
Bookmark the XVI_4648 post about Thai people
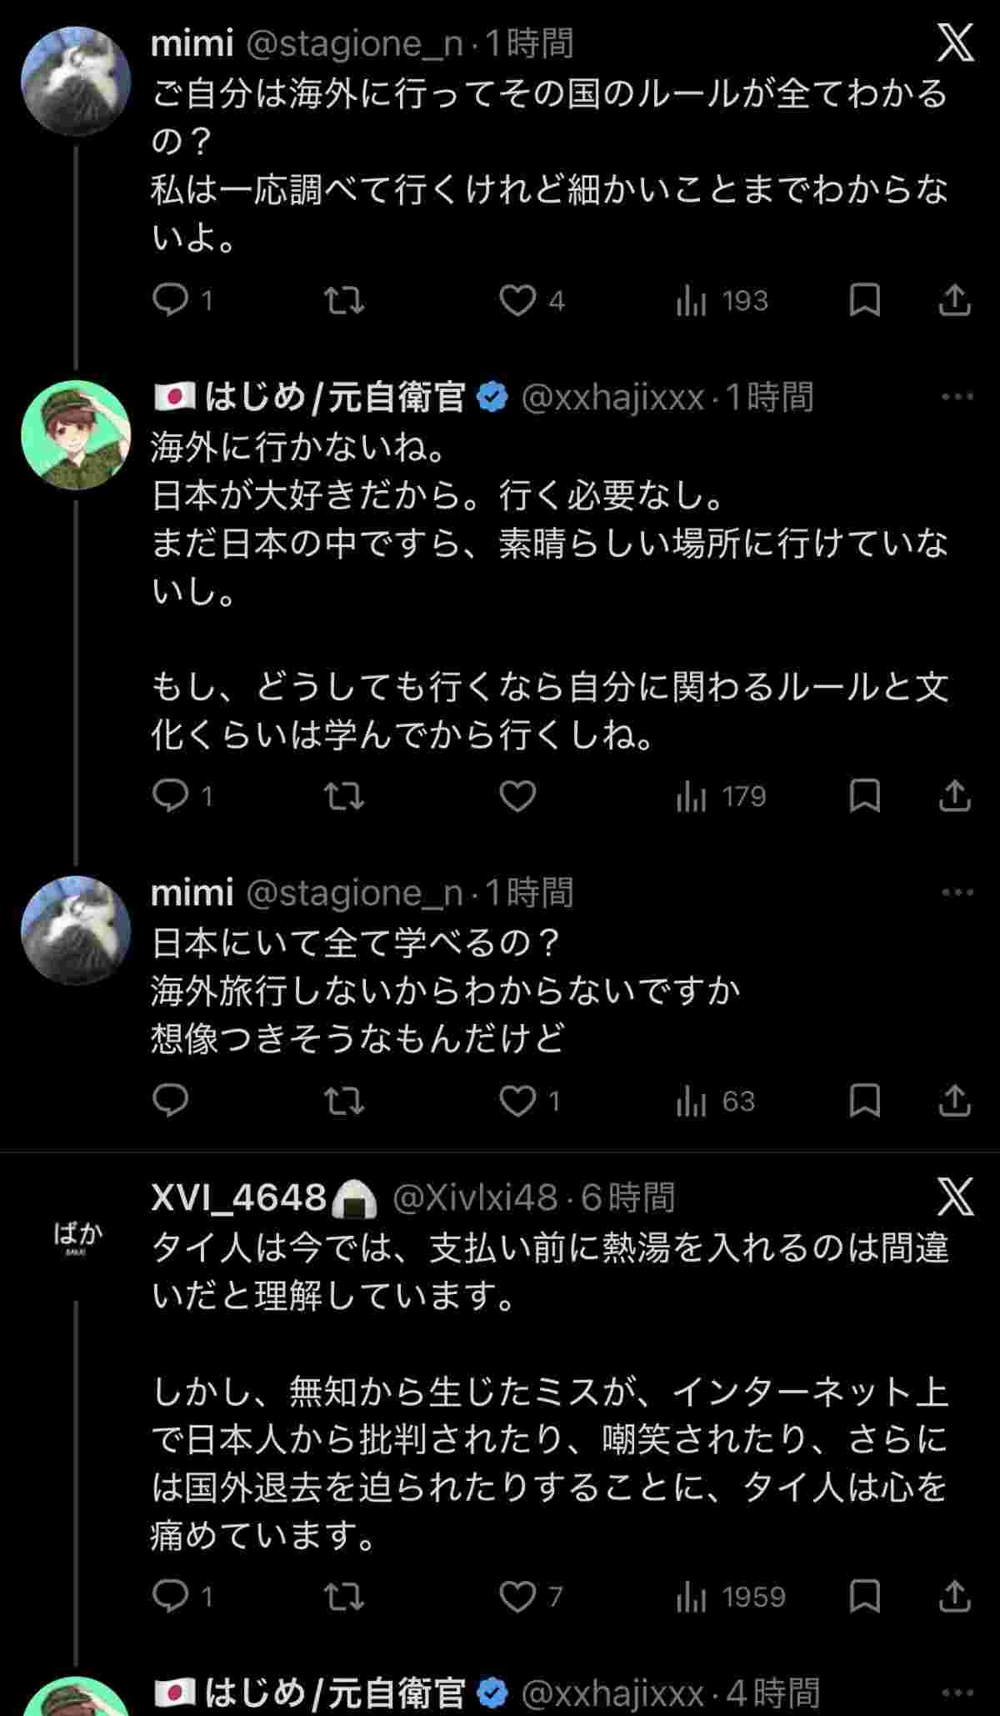[x=864, y=1596]
